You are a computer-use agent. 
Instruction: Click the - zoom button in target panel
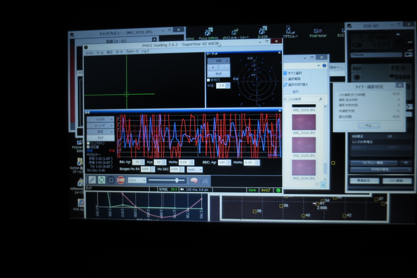[x=224, y=67]
